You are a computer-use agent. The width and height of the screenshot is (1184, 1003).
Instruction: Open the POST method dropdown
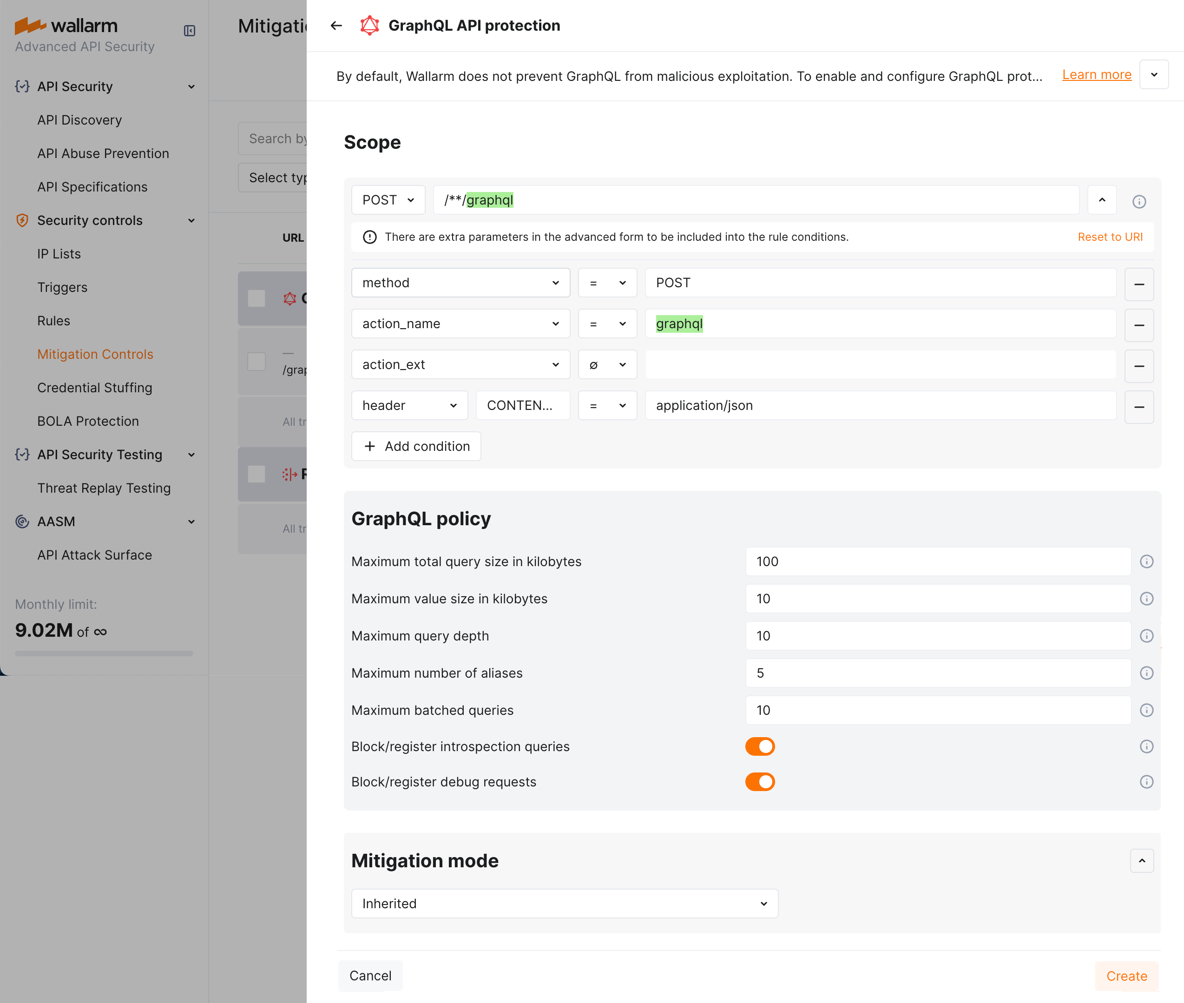pyautogui.click(x=388, y=199)
